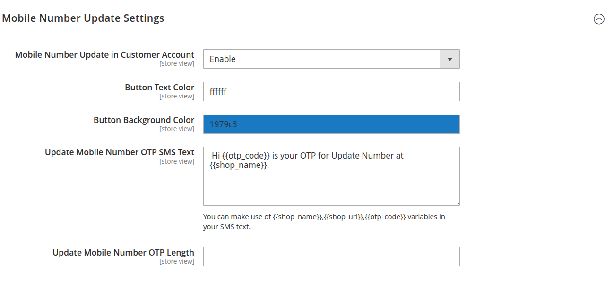Image resolution: width=605 pixels, height=282 pixels.
Task: Open the Mobile Number Update in Customer Account dropdown
Action: coord(331,59)
